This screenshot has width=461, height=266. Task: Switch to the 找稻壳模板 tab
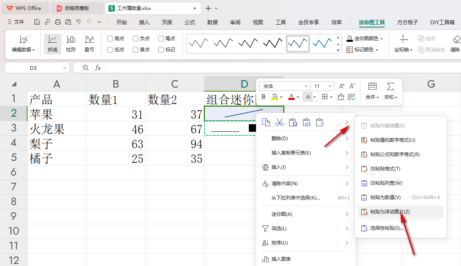click(x=77, y=8)
